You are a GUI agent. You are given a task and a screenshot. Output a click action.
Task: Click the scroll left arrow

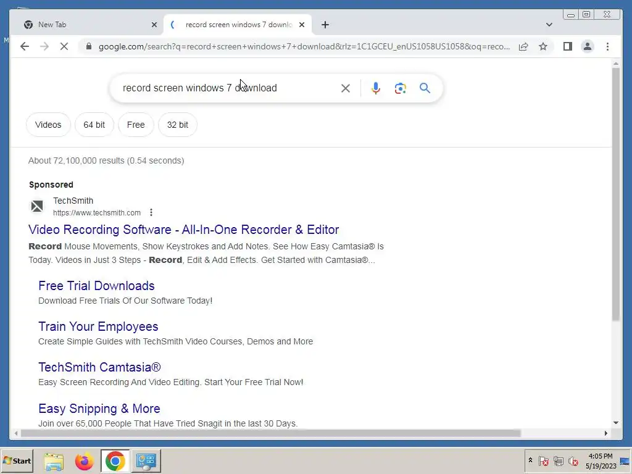[x=15, y=433]
